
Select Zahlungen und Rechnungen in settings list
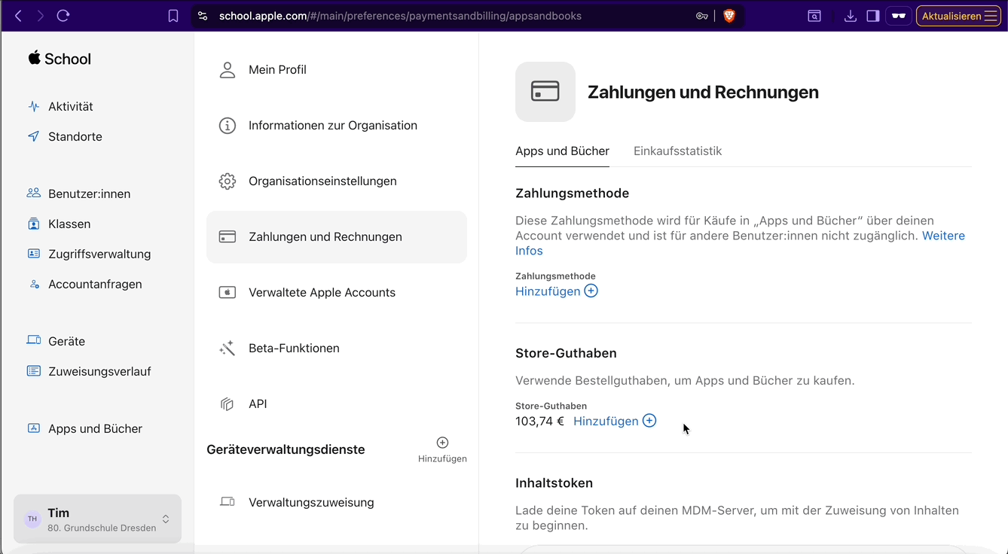pos(337,237)
